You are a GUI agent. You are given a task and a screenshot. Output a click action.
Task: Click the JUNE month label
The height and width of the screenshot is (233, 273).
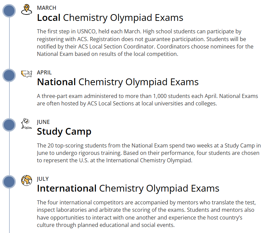click(43, 122)
